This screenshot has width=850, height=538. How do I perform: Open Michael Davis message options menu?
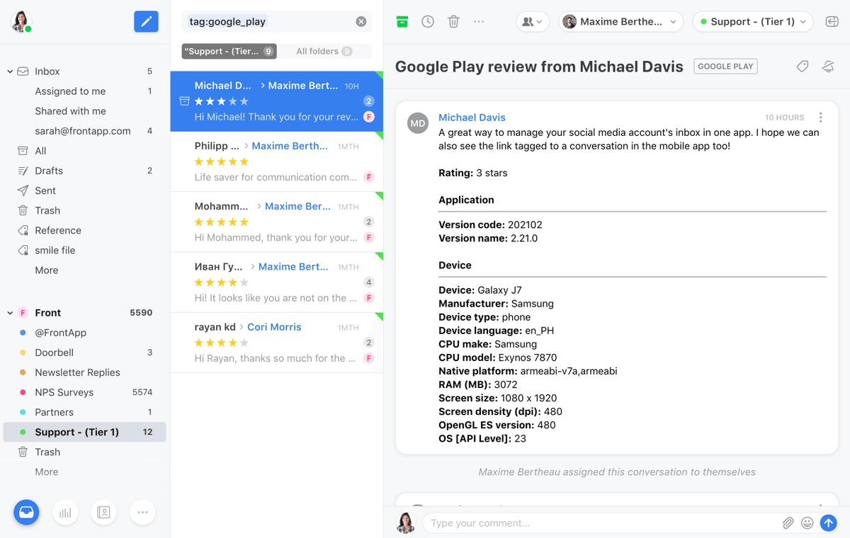[x=821, y=118]
